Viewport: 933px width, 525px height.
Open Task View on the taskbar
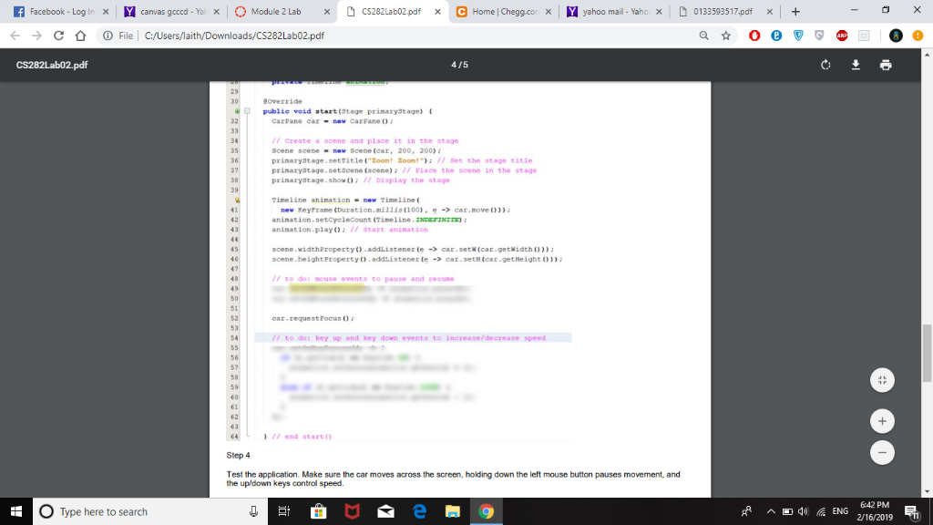pyautogui.click(x=284, y=511)
